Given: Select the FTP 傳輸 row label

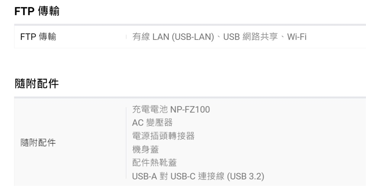Looking at the screenshot, I should (x=38, y=37).
